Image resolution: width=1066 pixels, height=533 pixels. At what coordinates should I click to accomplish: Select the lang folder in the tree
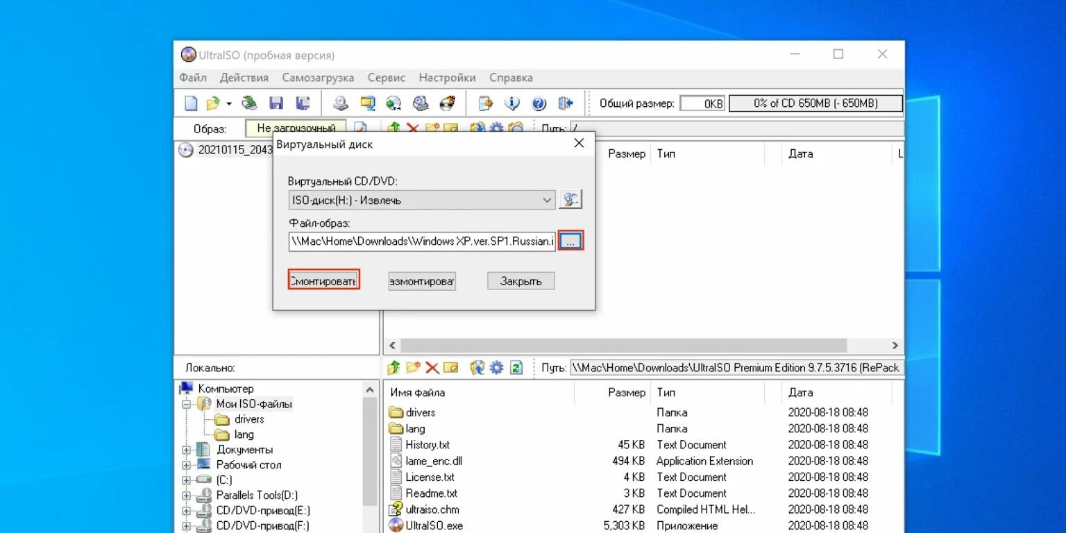244,434
